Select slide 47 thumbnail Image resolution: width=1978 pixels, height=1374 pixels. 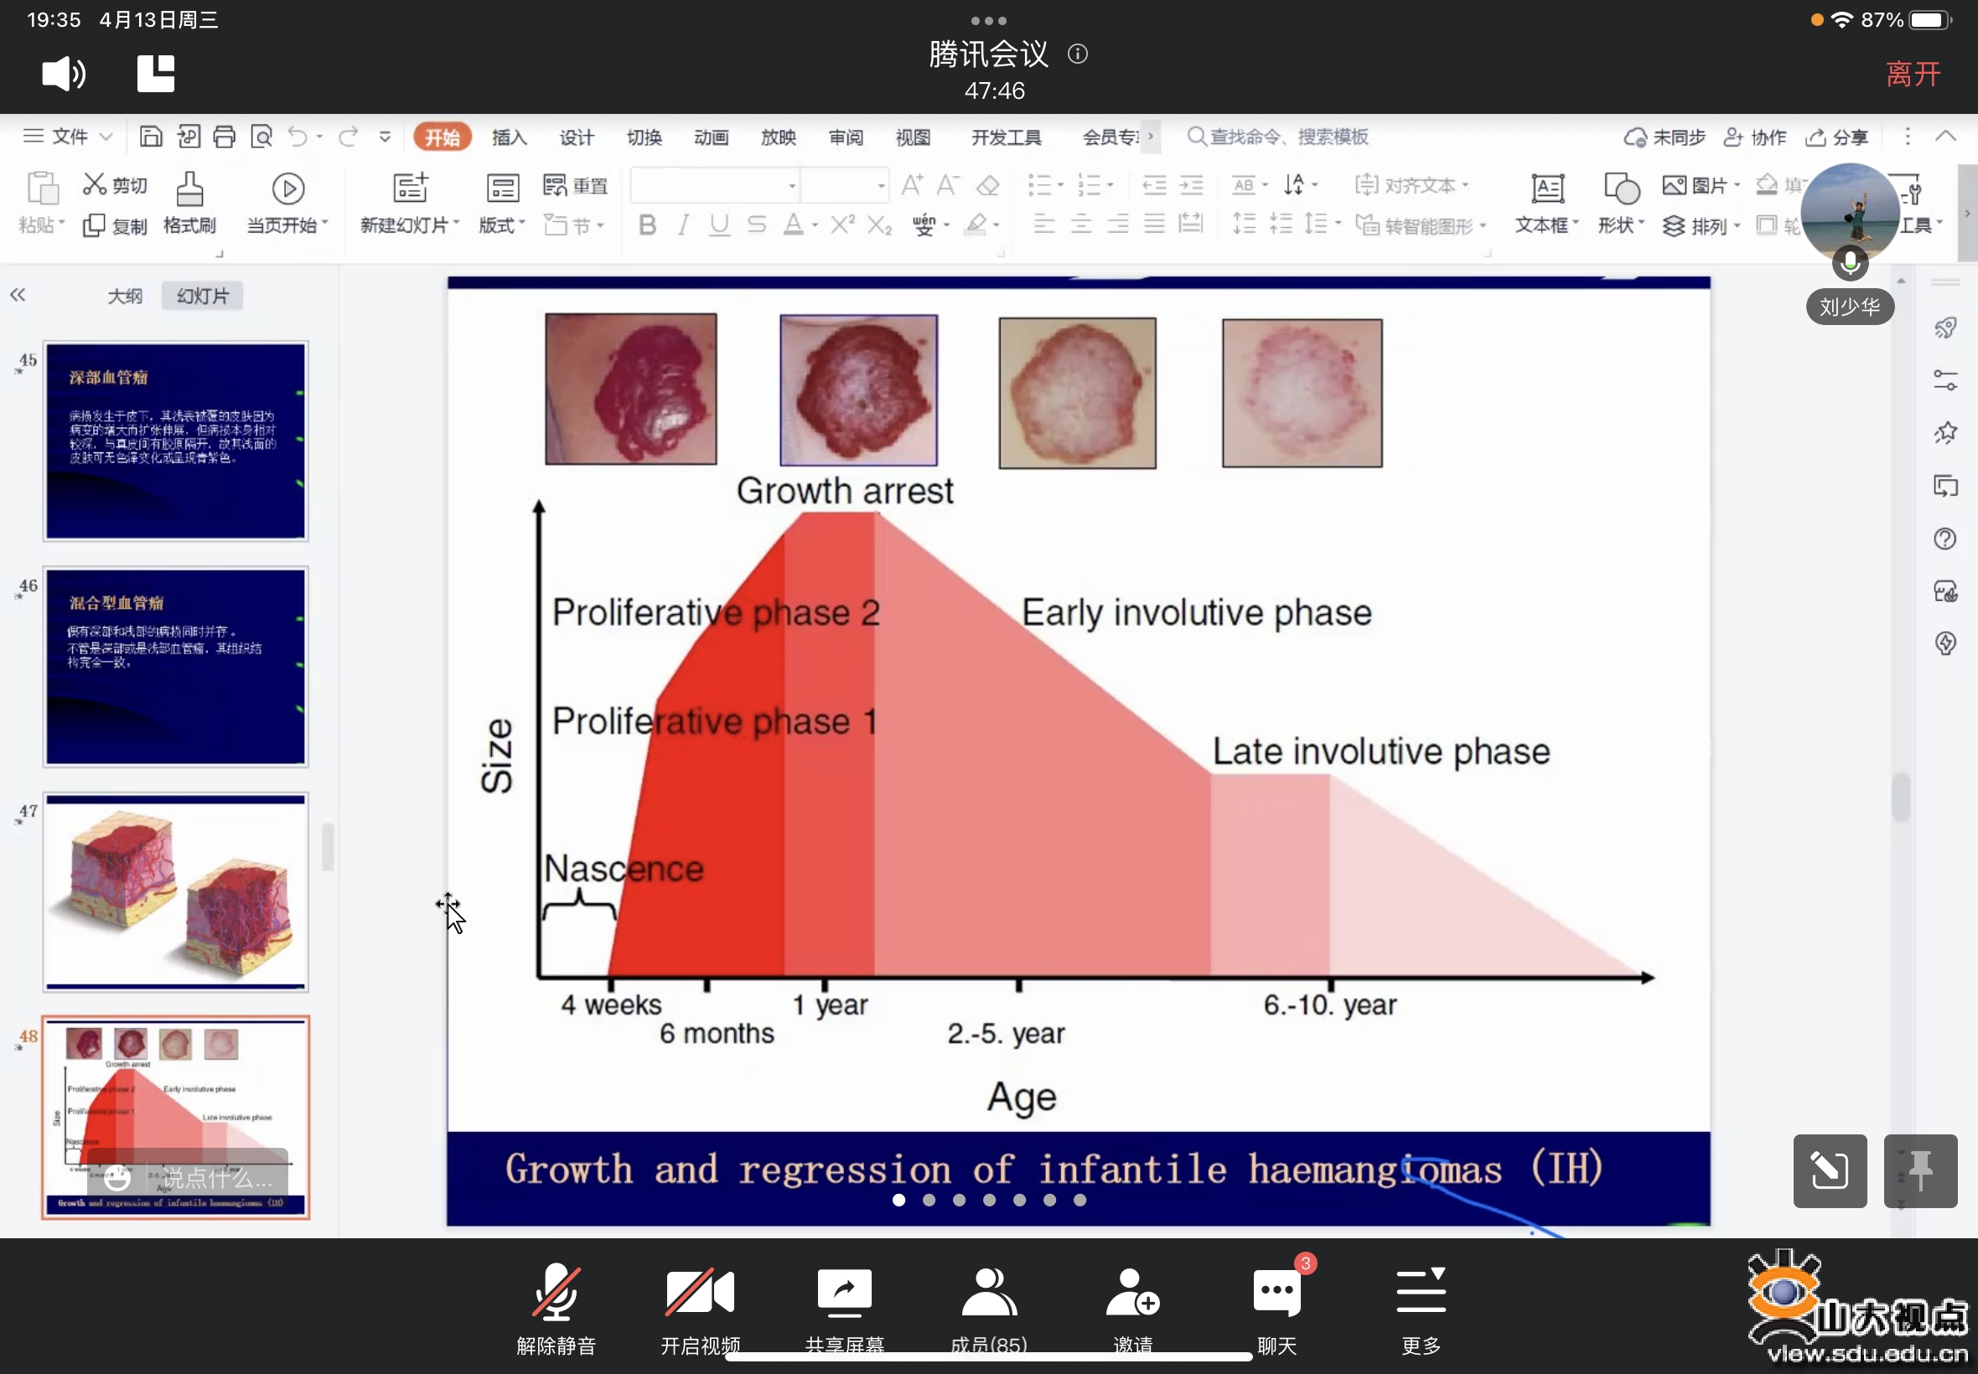click(176, 892)
